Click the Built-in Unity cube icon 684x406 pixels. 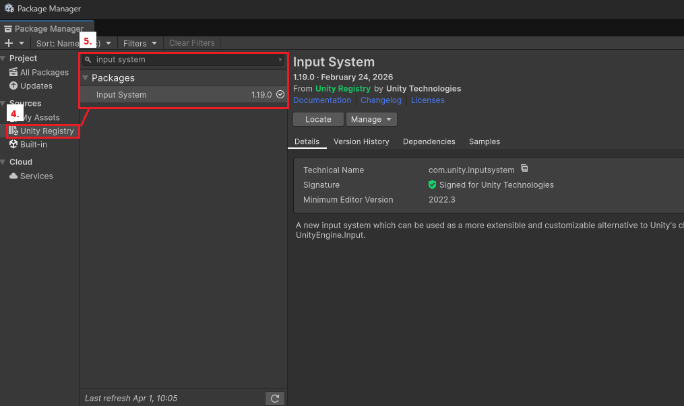click(13, 144)
